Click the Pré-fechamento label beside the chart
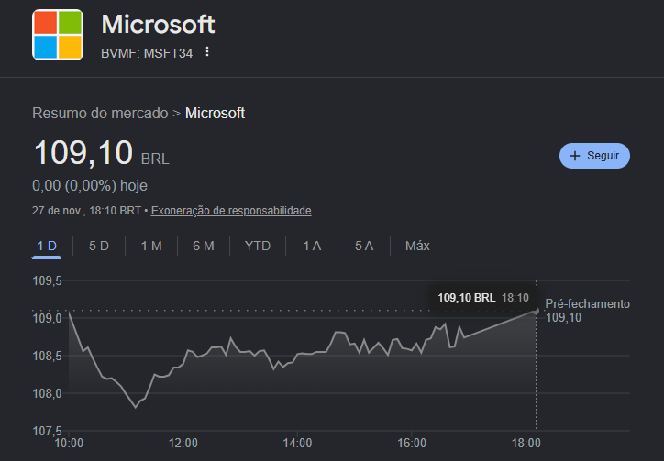The width and height of the screenshot is (664, 461). (x=587, y=304)
